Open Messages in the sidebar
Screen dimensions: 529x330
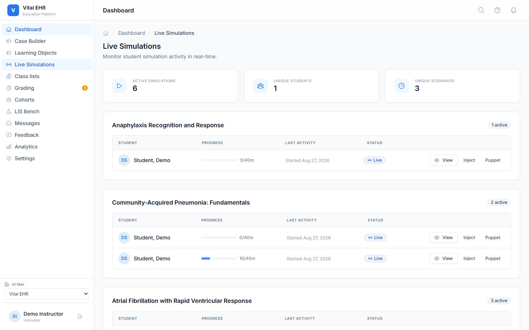coord(47,123)
